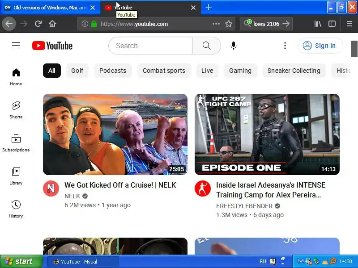Open the browser home page icon
The image size is (358, 268).
tap(52, 24)
